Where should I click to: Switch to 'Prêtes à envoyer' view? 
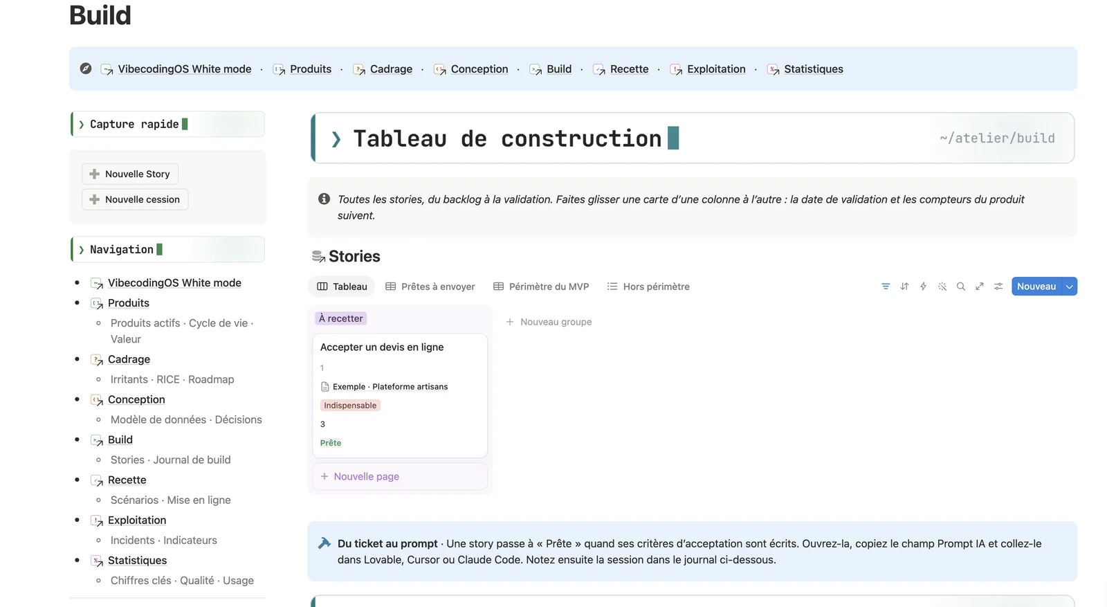430,287
